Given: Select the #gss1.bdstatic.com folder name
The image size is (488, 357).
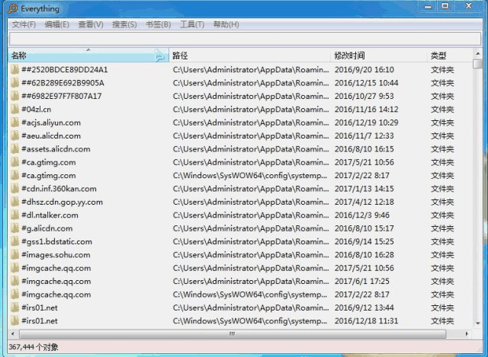Looking at the screenshot, I should coord(56,242).
